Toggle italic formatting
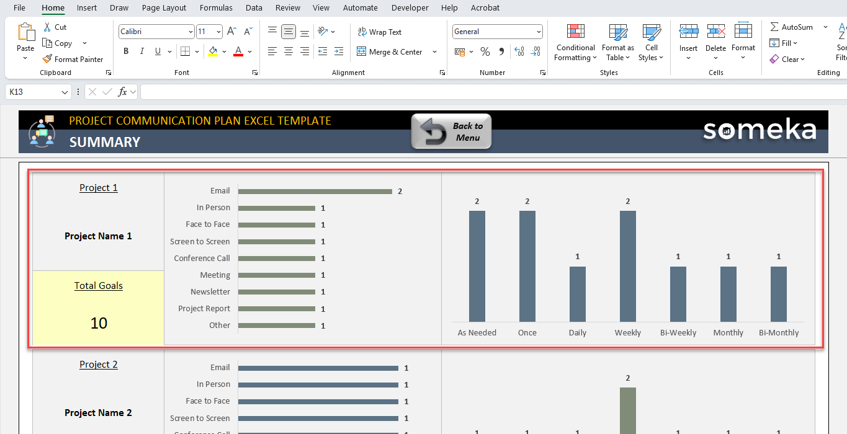 (141, 51)
